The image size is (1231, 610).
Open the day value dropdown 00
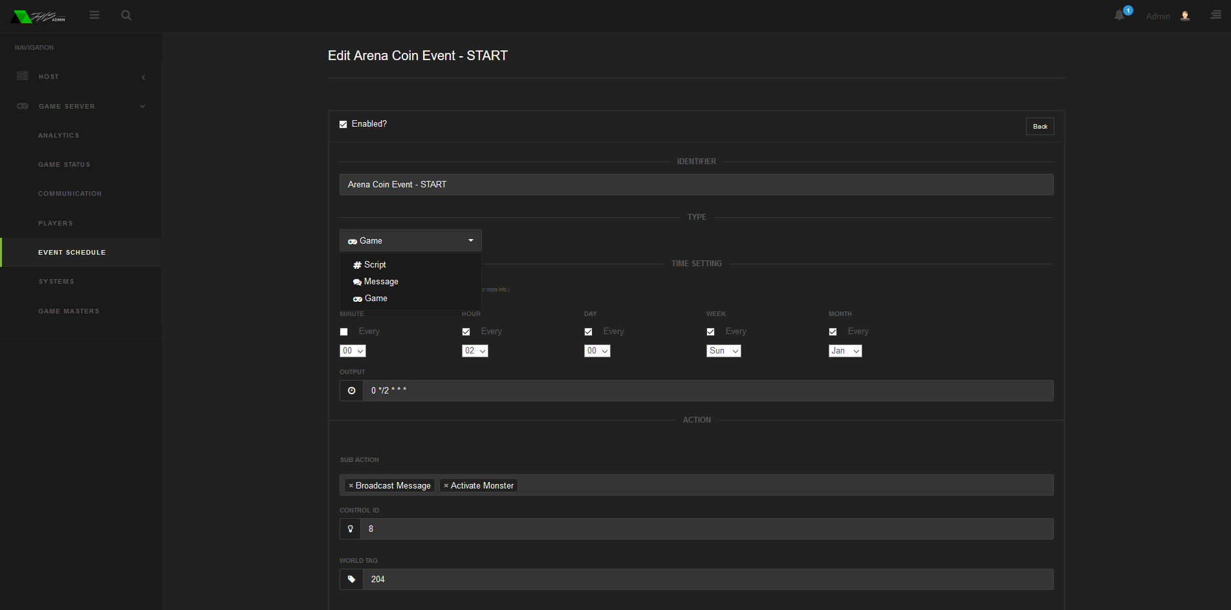(x=597, y=351)
